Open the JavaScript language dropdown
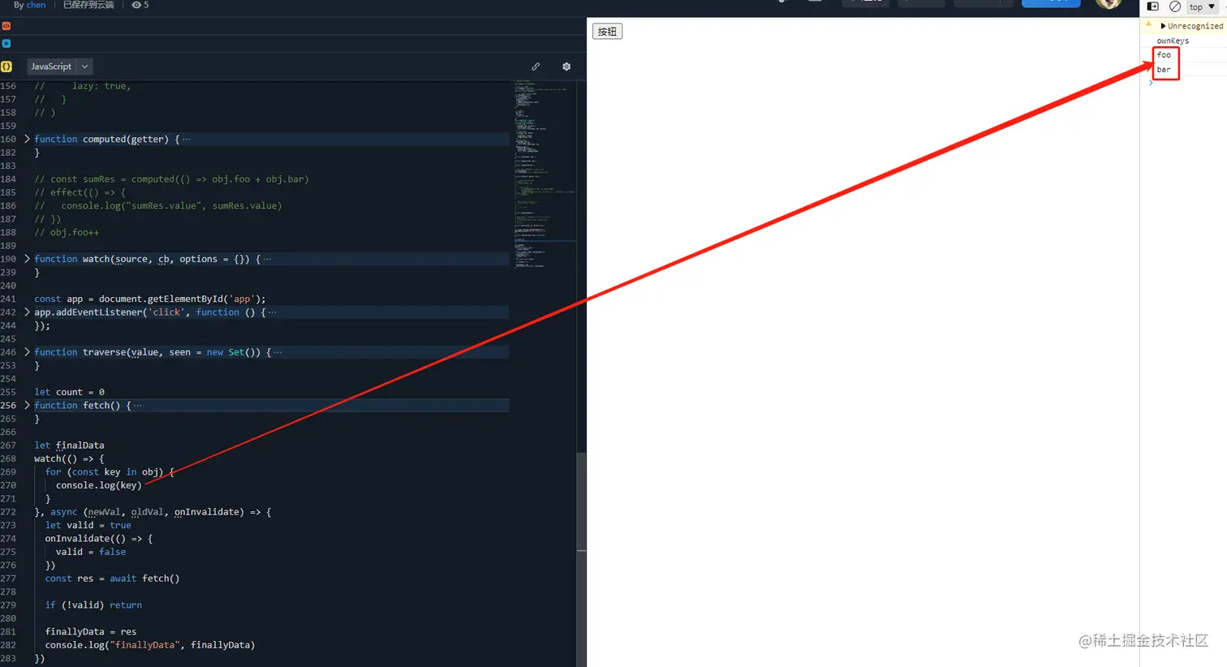Screen dimensions: 1227x667 (x=60, y=67)
